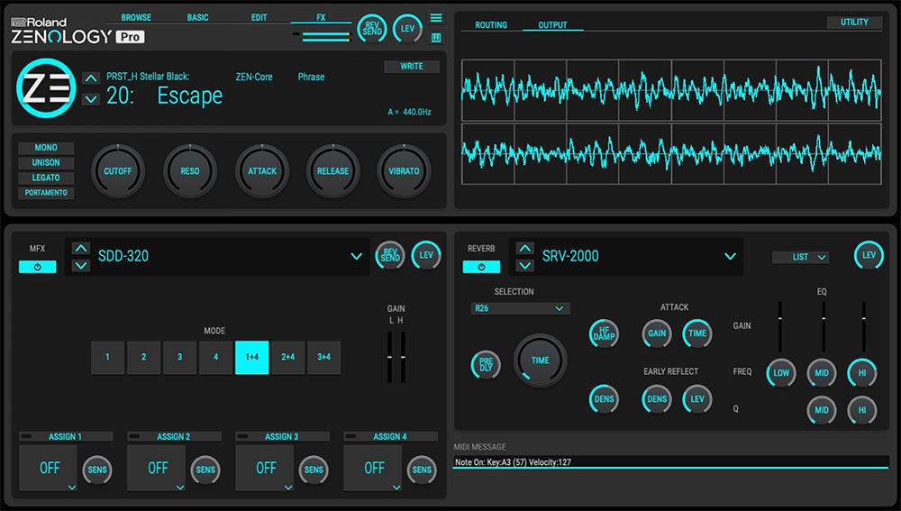901x511 pixels.
Task: Adjust the top LEV knob
Action: [x=407, y=28]
